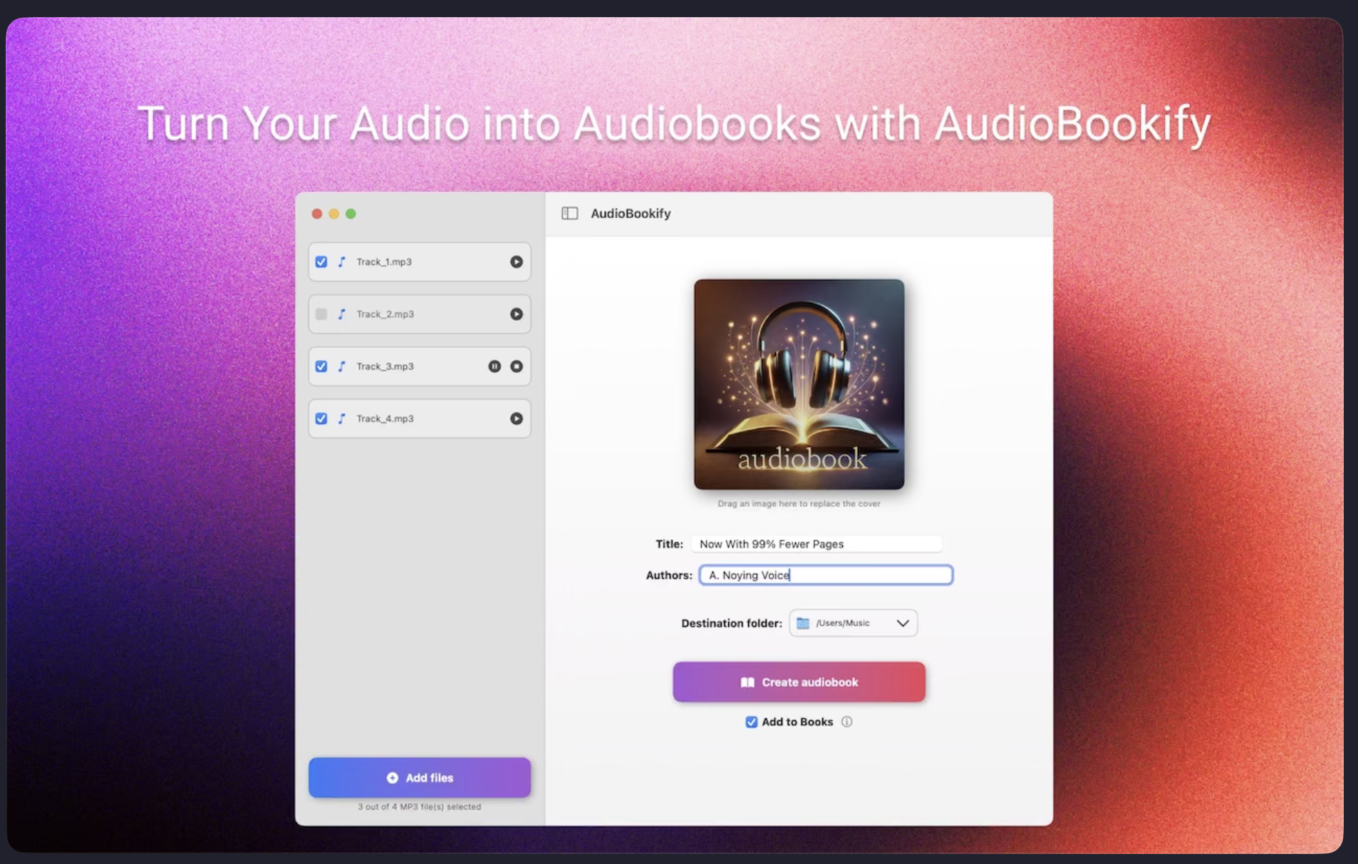Stop Track_3.mp3 playback

coord(517,366)
